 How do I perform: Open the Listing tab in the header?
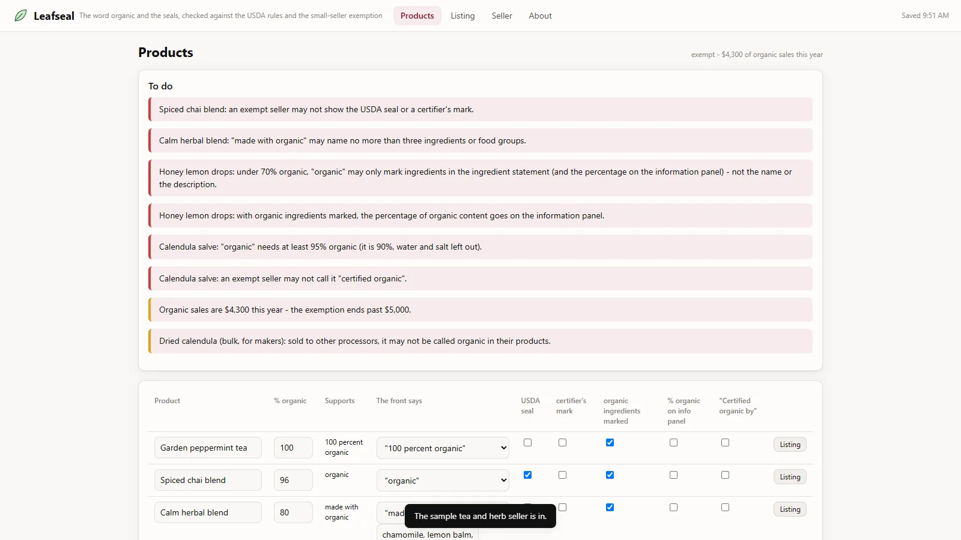(x=462, y=16)
